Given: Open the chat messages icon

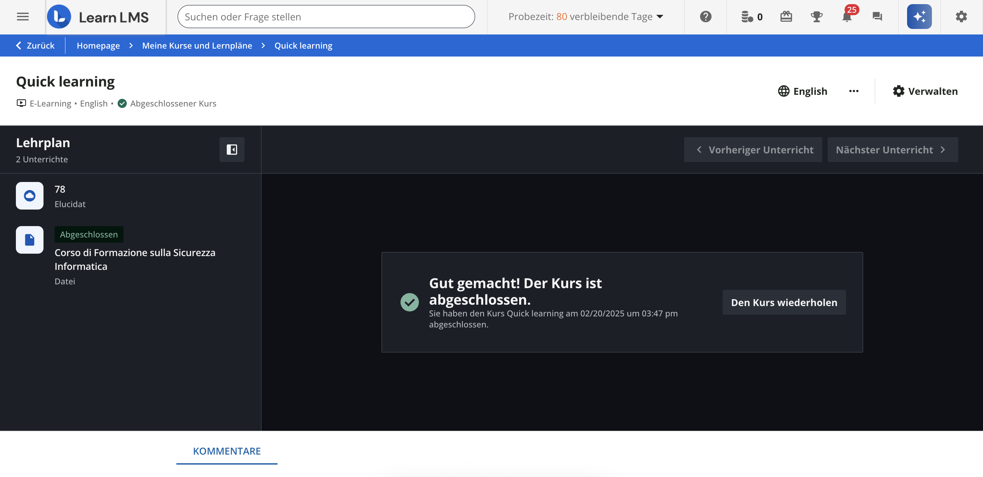Looking at the screenshot, I should pos(877,17).
